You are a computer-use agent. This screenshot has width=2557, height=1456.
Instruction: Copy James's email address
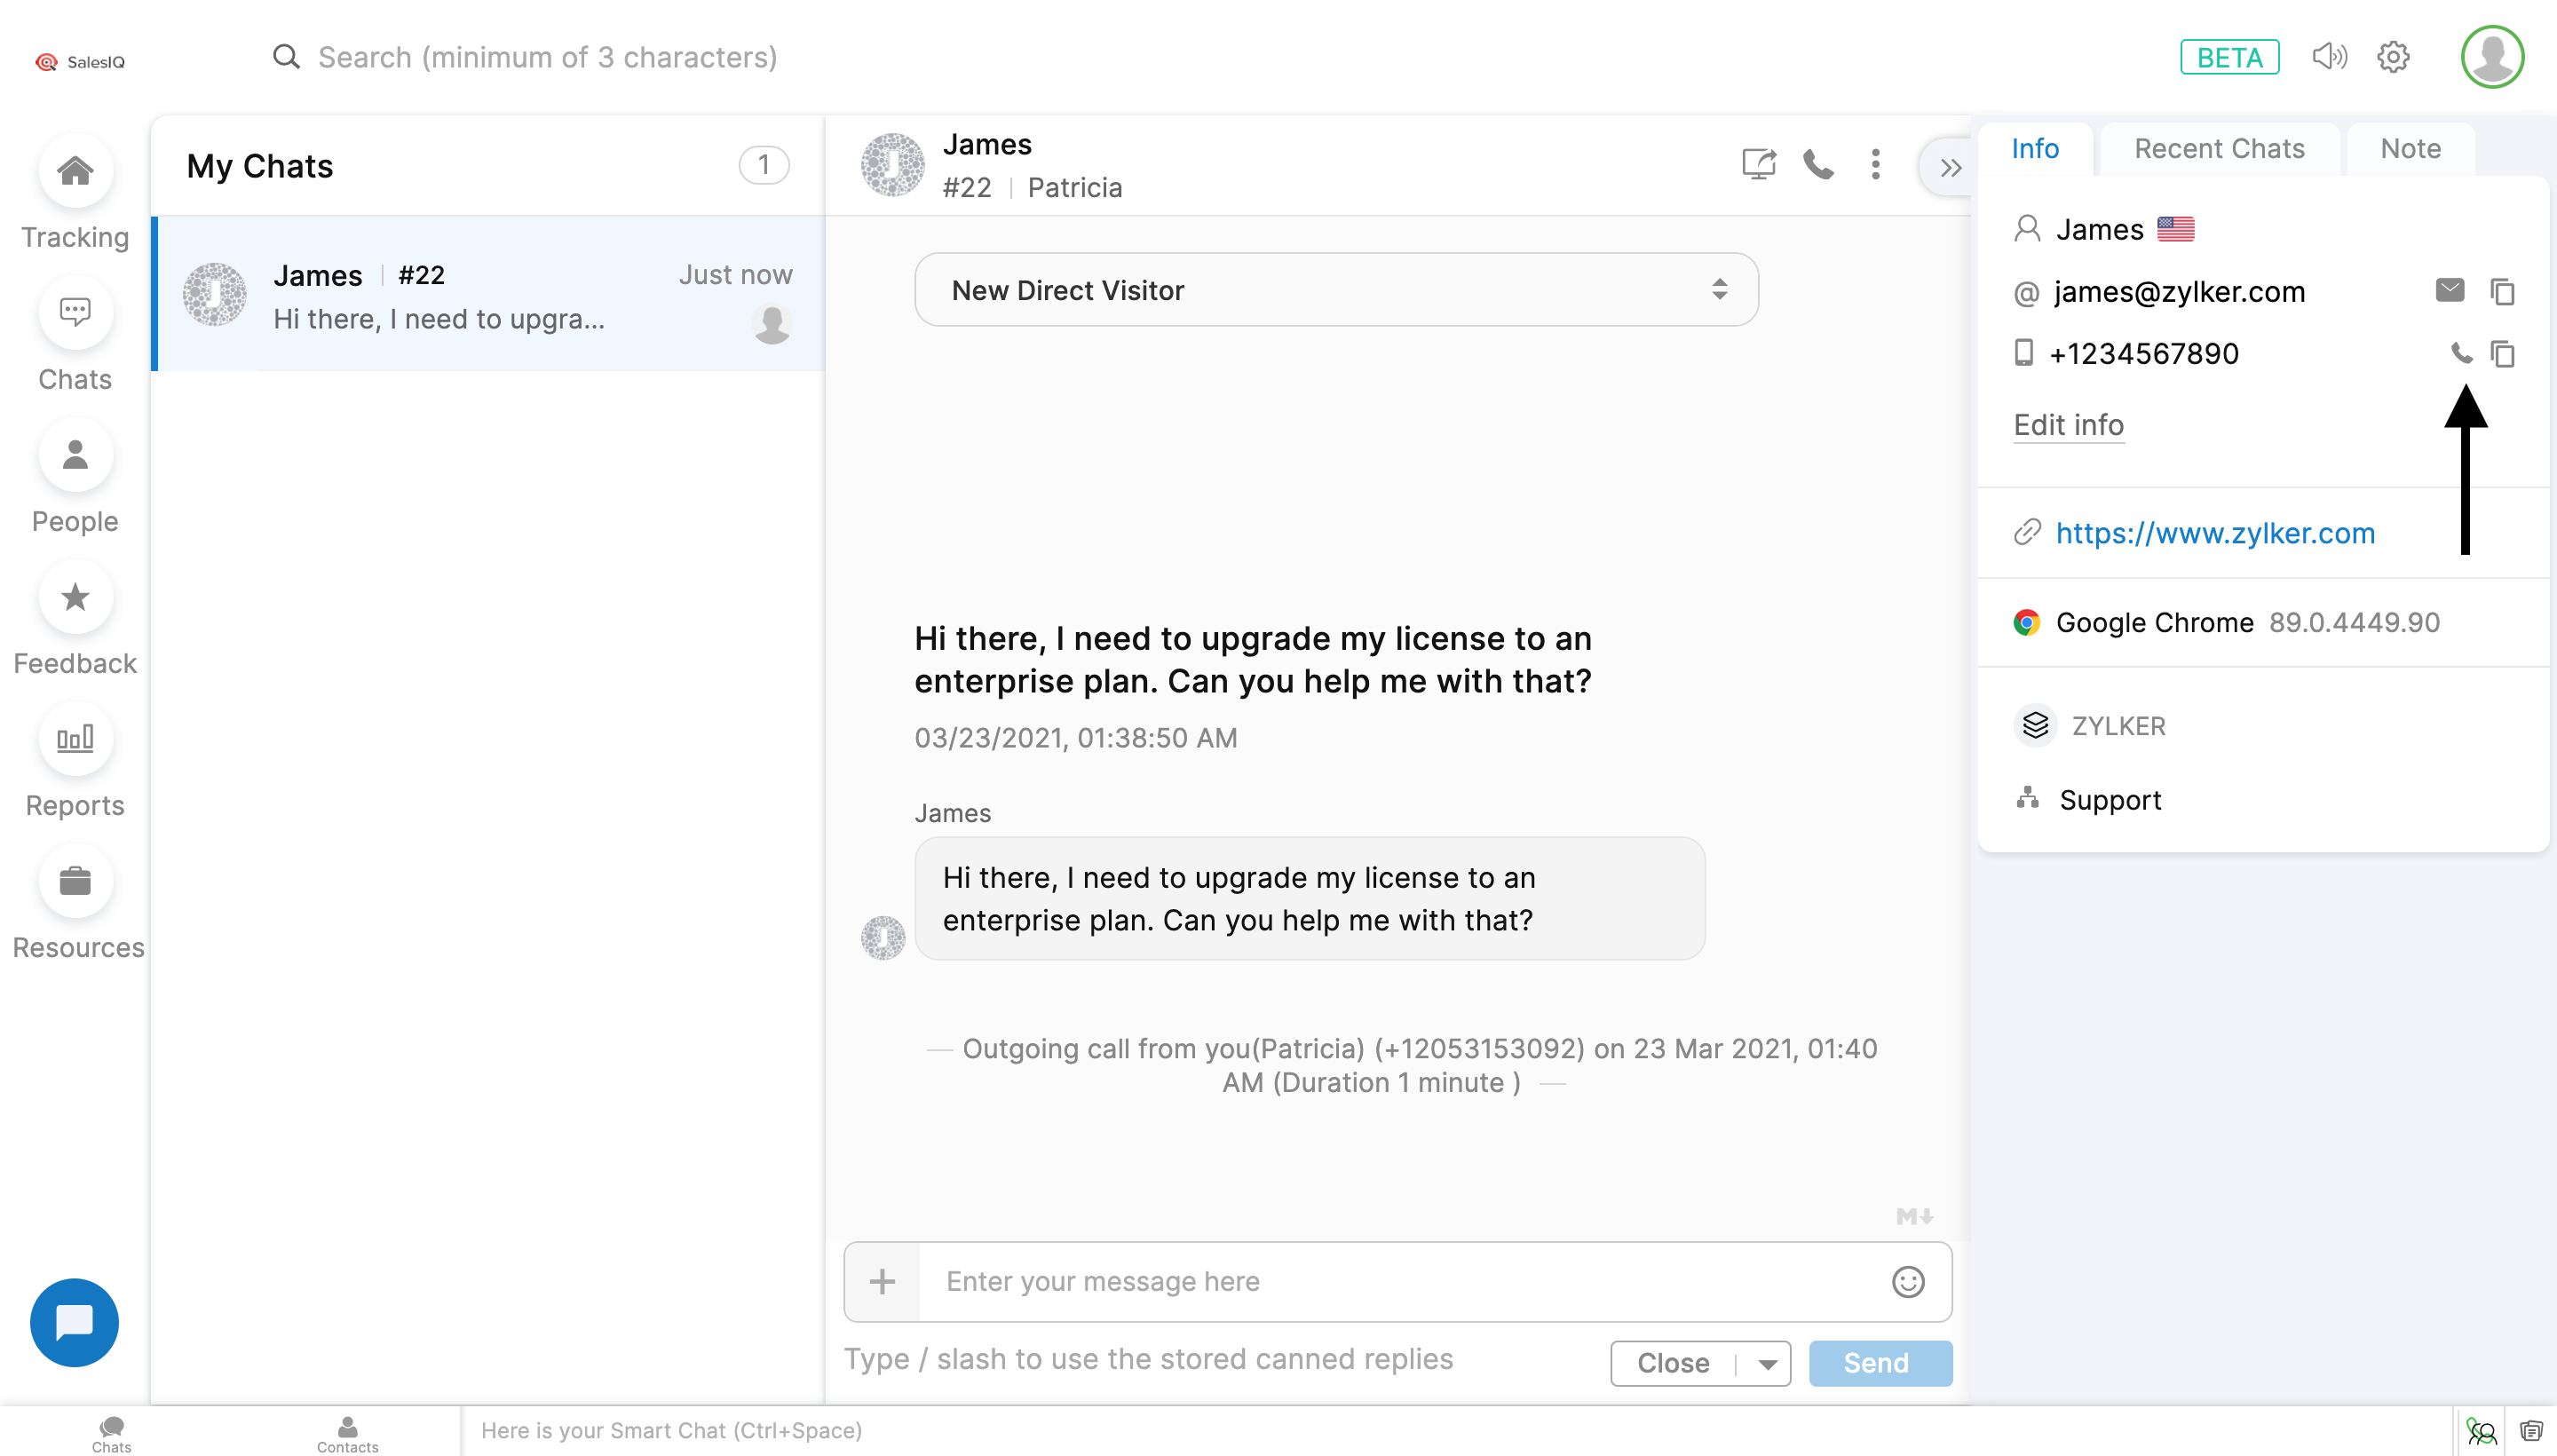pos(2502,292)
